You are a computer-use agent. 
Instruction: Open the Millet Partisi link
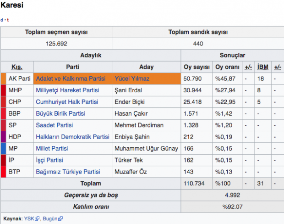52,148
